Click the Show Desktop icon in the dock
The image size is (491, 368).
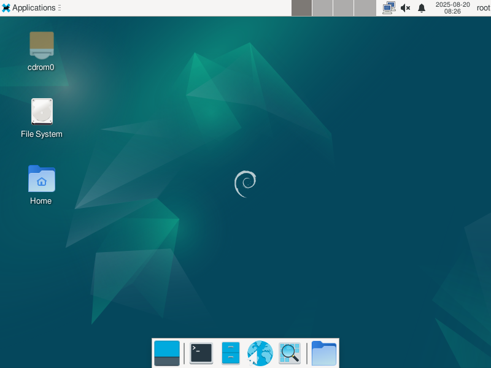coord(167,353)
